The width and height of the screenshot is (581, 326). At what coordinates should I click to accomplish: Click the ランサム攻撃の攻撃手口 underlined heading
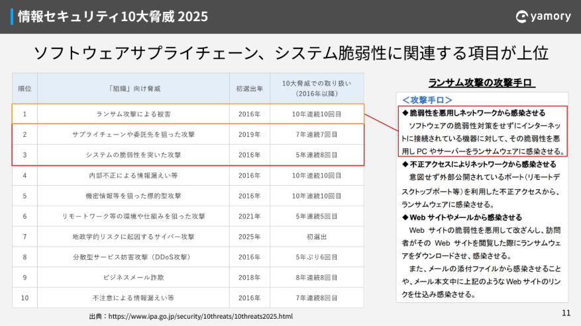482,83
